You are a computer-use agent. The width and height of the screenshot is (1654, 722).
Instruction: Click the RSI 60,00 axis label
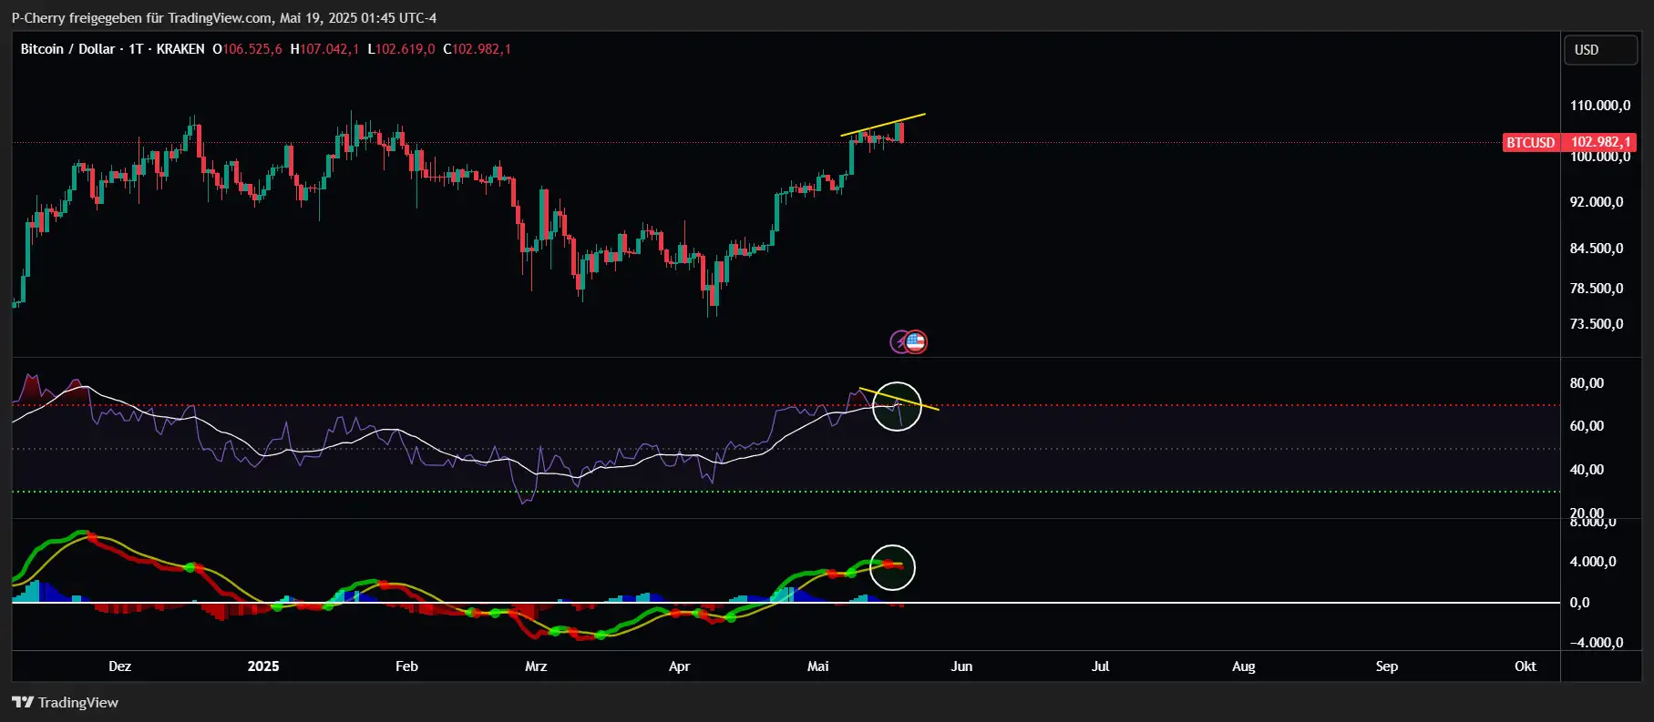coord(1587,426)
